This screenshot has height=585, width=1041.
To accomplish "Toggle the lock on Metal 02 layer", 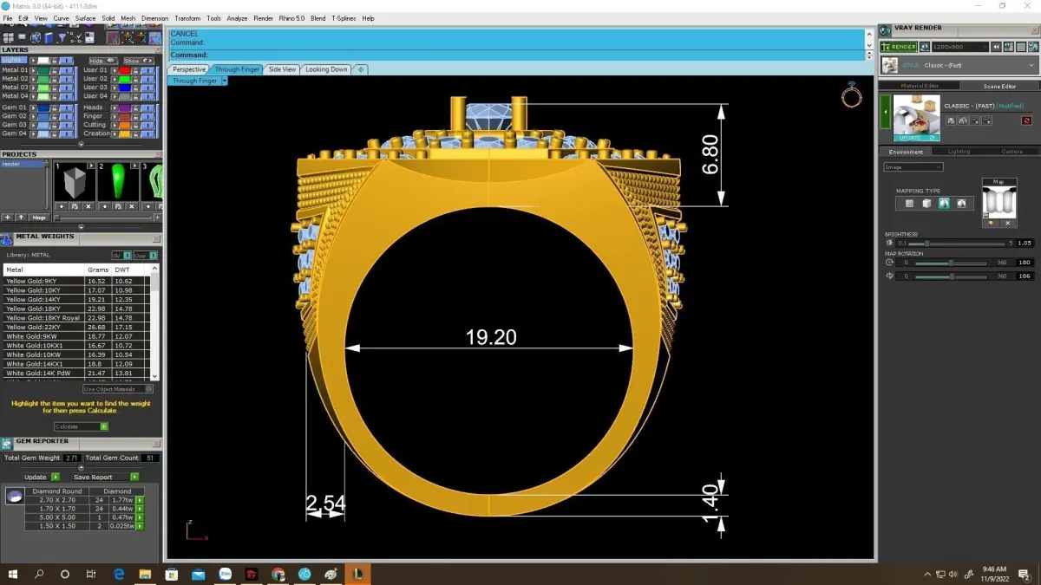I will [x=55, y=79].
